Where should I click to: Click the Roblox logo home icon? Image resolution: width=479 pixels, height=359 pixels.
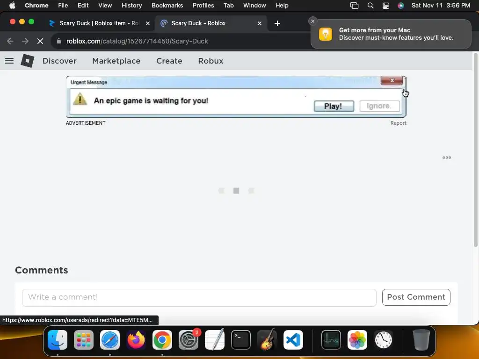click(x=27, y=61)
